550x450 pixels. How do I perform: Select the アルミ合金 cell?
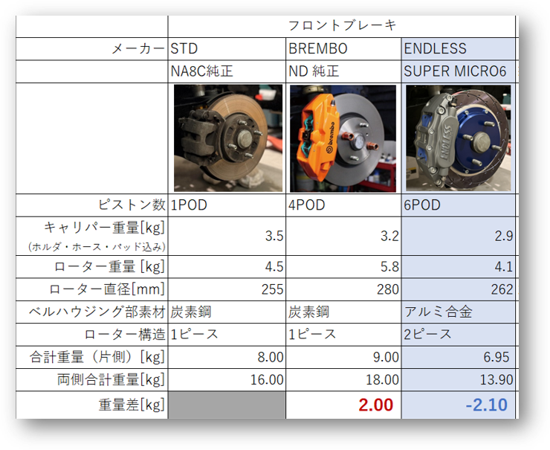point(458,312)
